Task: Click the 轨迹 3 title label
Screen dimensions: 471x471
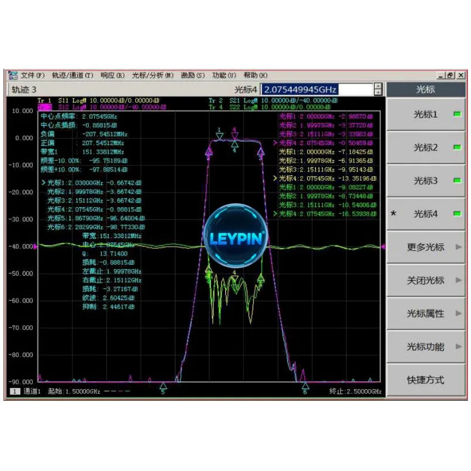Action: [24, 90]
